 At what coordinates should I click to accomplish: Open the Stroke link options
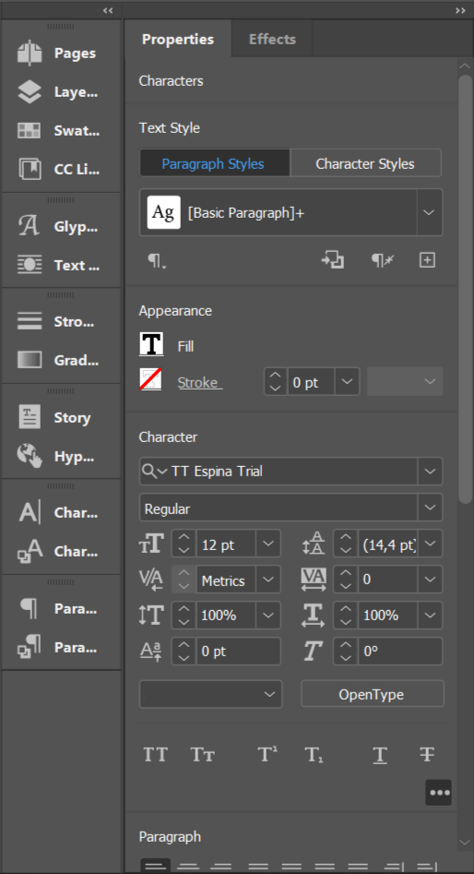click(199, 382)
